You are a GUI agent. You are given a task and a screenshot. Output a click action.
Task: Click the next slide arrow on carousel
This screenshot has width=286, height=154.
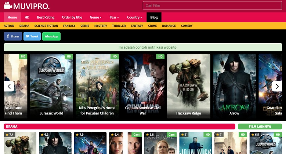click(x=277, y=86)
